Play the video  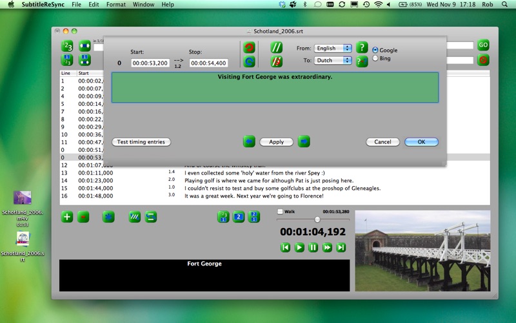299,247
